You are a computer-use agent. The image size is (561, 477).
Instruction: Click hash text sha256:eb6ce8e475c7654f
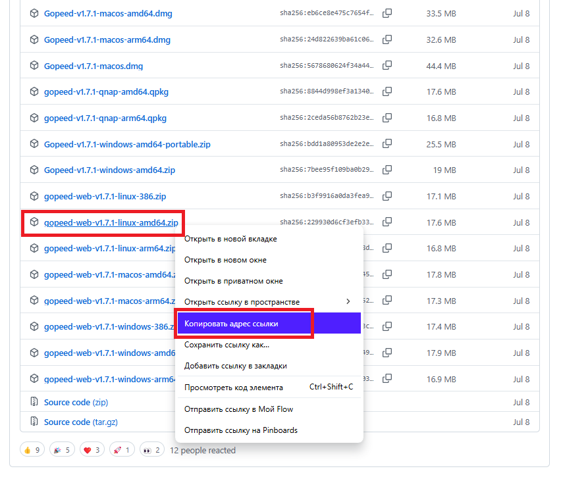coord(327,13)
